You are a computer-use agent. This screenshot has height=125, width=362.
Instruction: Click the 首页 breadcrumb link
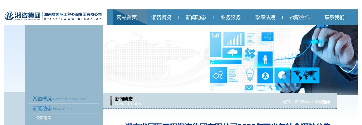286,102
